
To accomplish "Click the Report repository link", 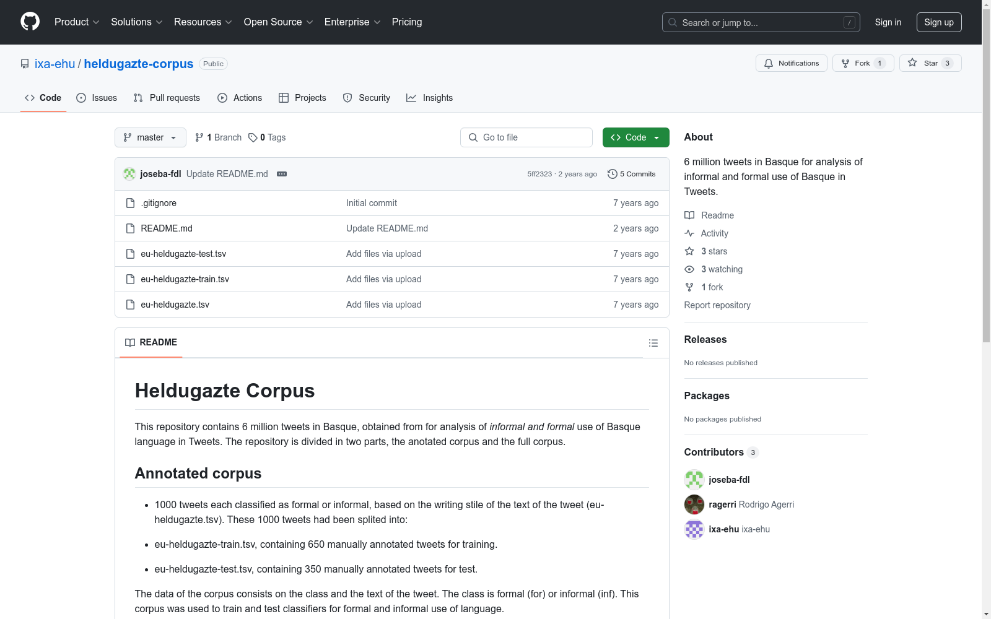I will tap(717, 305).
